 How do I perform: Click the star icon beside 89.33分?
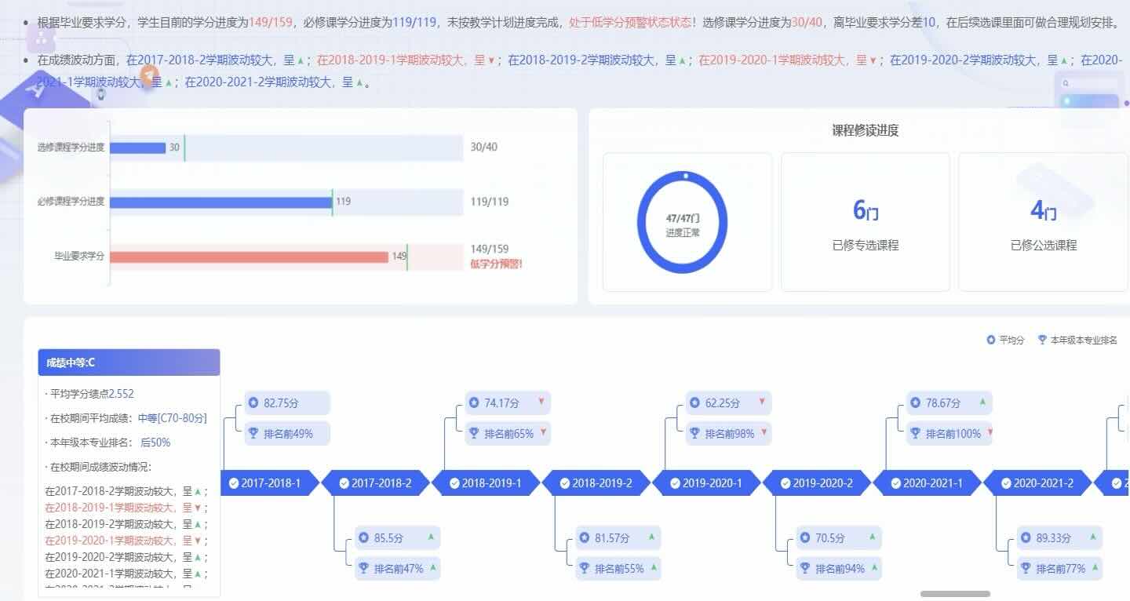pos(1026,538)
